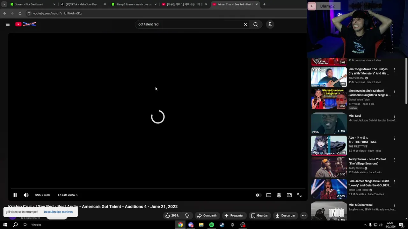Open 'Sara James Sings Billie Eilish's' title
408x229 pixels.
(x=369, y=183)
